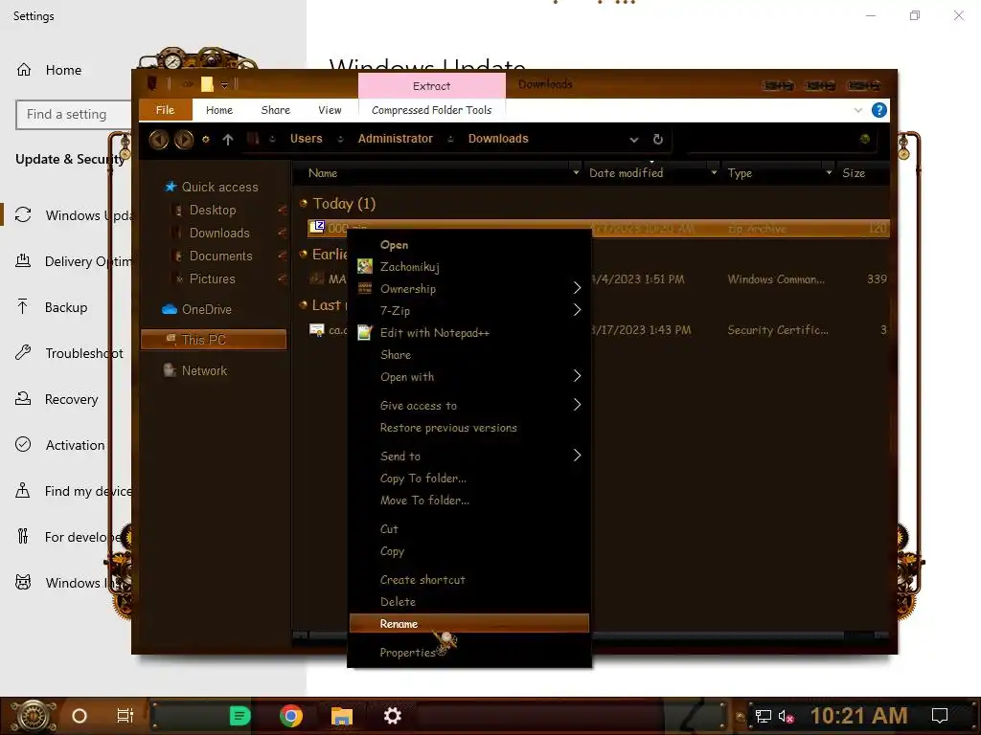Screen dimensions: 981x735
Task: Select Quick access in navigation pane
Action: [219, 187]
